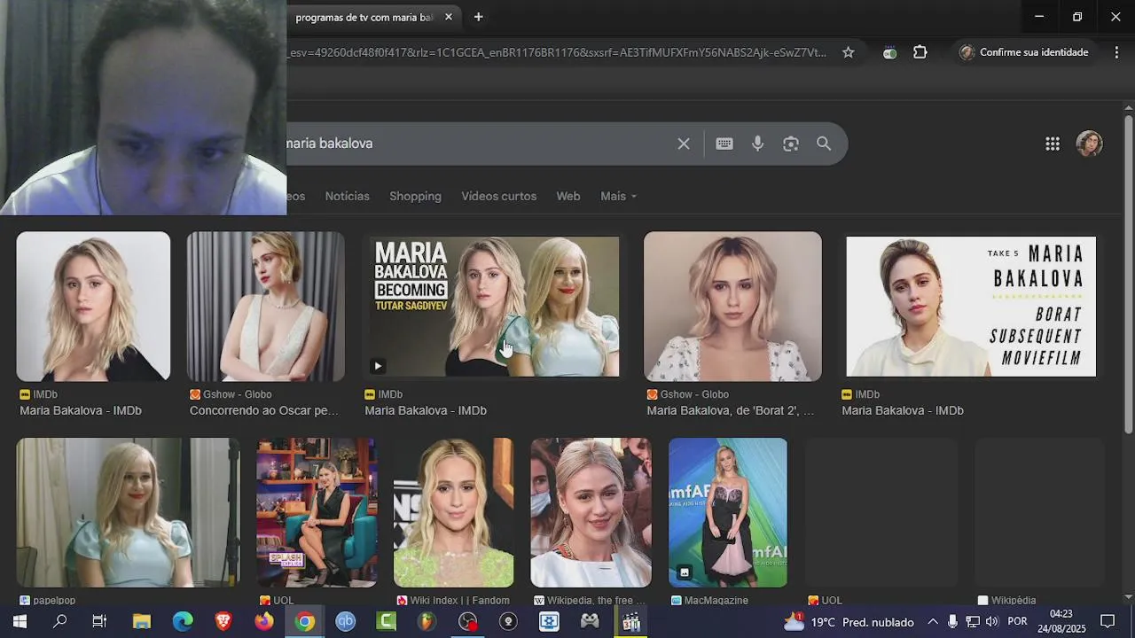Open the MacMagazine amfAR image thumbnail
This screenshot has width=1135, height=638.
click(x=728, y=512)
